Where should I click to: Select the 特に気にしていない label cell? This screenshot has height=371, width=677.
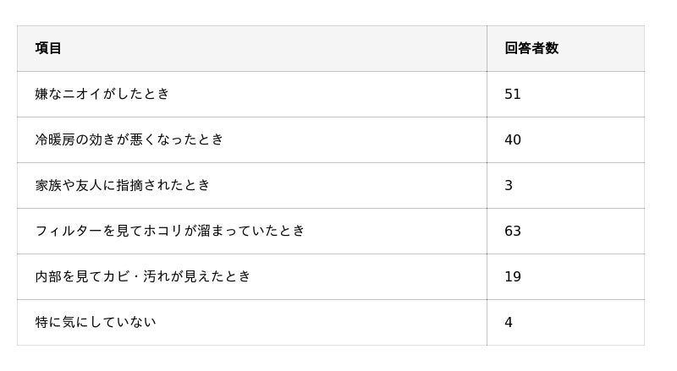click(96, 322)
